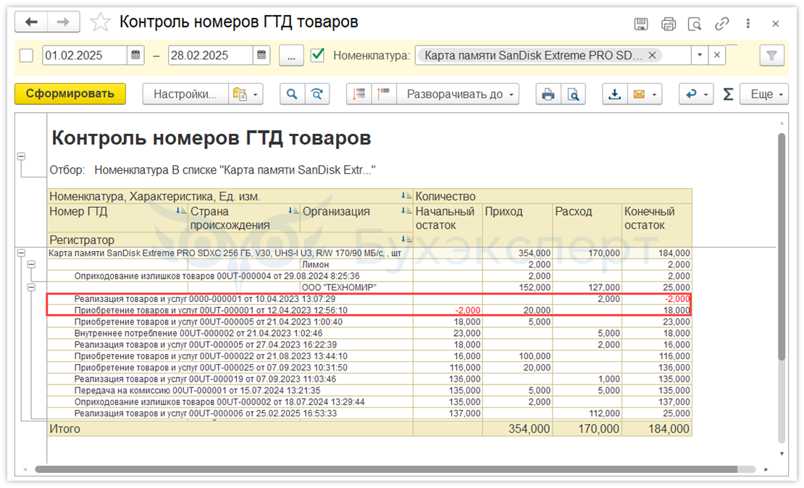Open the email send options dropdown
Viewport: 804px width, 488px height.
[x=655, y=94]
